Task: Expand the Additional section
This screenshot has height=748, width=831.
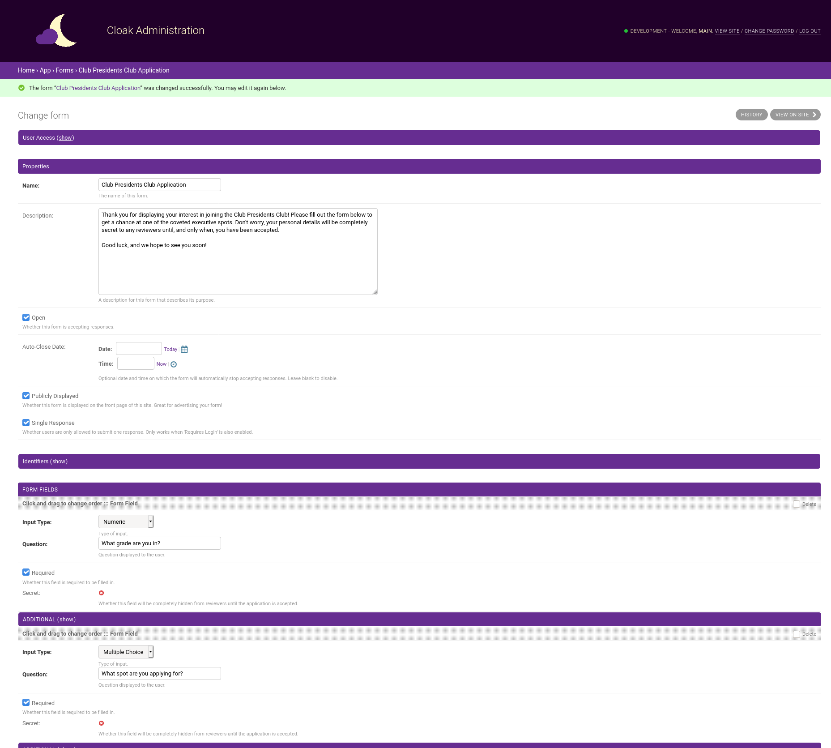Action: (66, 620)
